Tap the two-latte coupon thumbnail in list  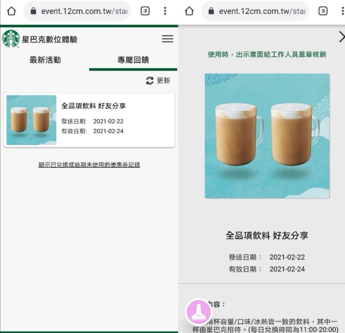[x=32, y=120]
